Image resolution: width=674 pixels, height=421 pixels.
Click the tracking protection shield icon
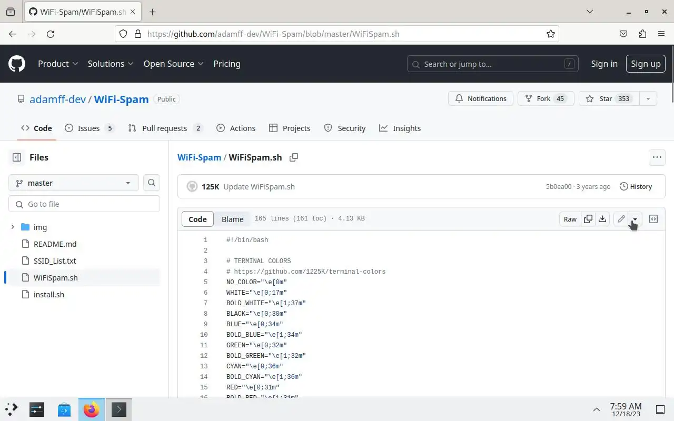click(x=123, y=34)
